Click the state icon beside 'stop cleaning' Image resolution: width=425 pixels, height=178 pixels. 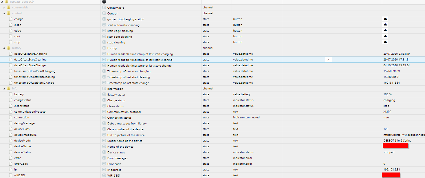(x=104, y=42)
